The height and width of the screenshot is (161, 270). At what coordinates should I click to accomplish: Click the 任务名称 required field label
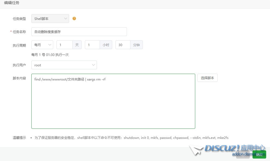19,32
